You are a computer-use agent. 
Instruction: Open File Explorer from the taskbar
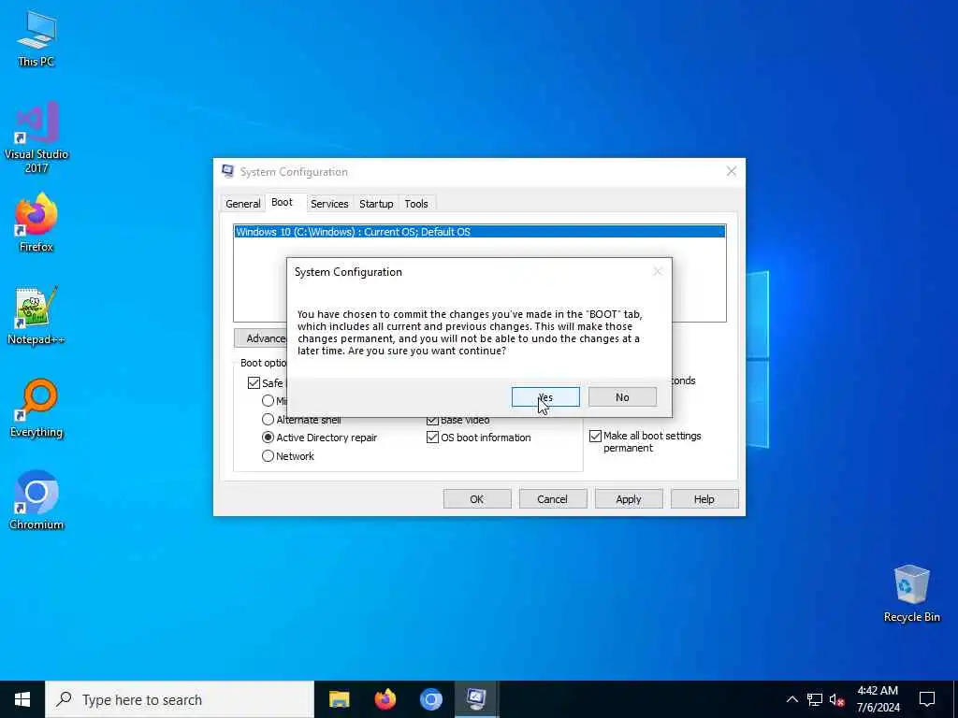click(339, 699)
